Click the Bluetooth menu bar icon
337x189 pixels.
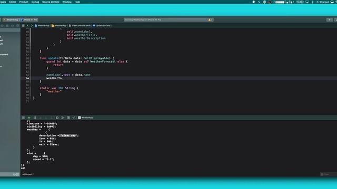coord(312,2)
